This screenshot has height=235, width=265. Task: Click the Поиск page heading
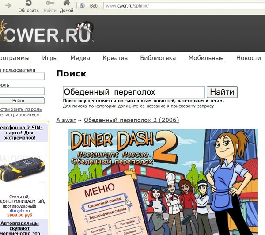(71, 74)
